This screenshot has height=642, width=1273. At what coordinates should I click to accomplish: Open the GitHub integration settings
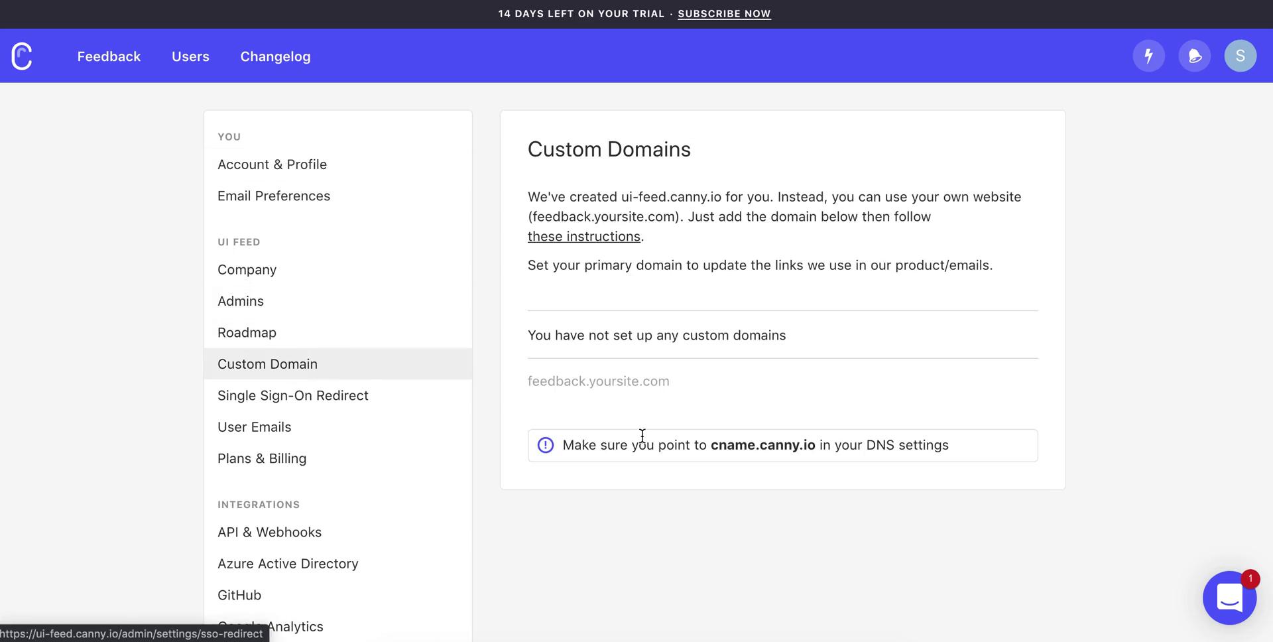tap(239, 595)
